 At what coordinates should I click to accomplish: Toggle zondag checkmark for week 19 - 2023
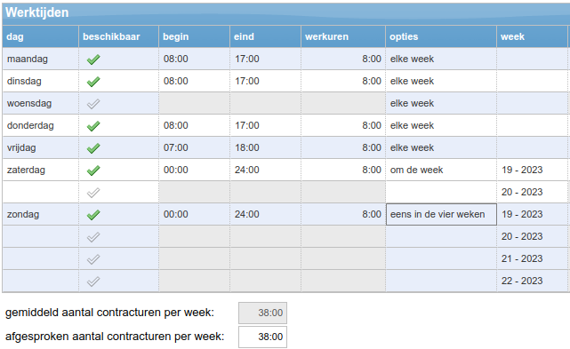coord(93,215)
